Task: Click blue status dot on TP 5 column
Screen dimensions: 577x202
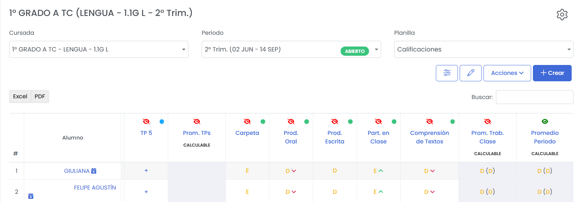Action: [162, 121]
